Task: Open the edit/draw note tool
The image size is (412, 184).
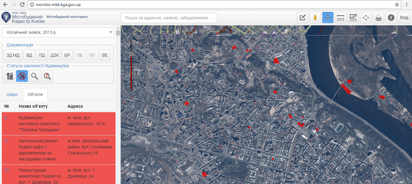Action: click(x=303, y=18)
